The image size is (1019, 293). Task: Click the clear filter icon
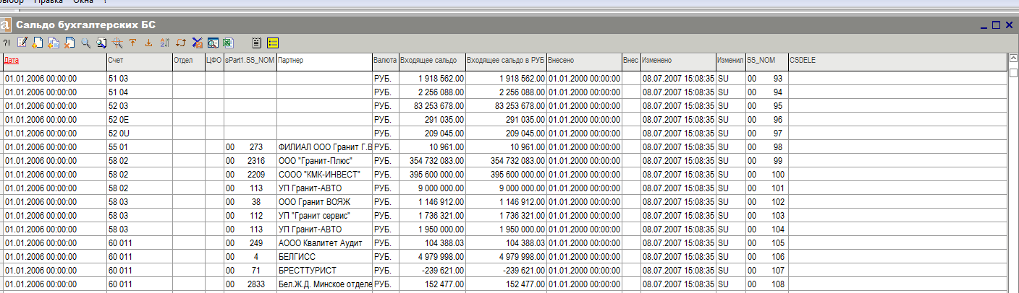(x=197, y=43)
